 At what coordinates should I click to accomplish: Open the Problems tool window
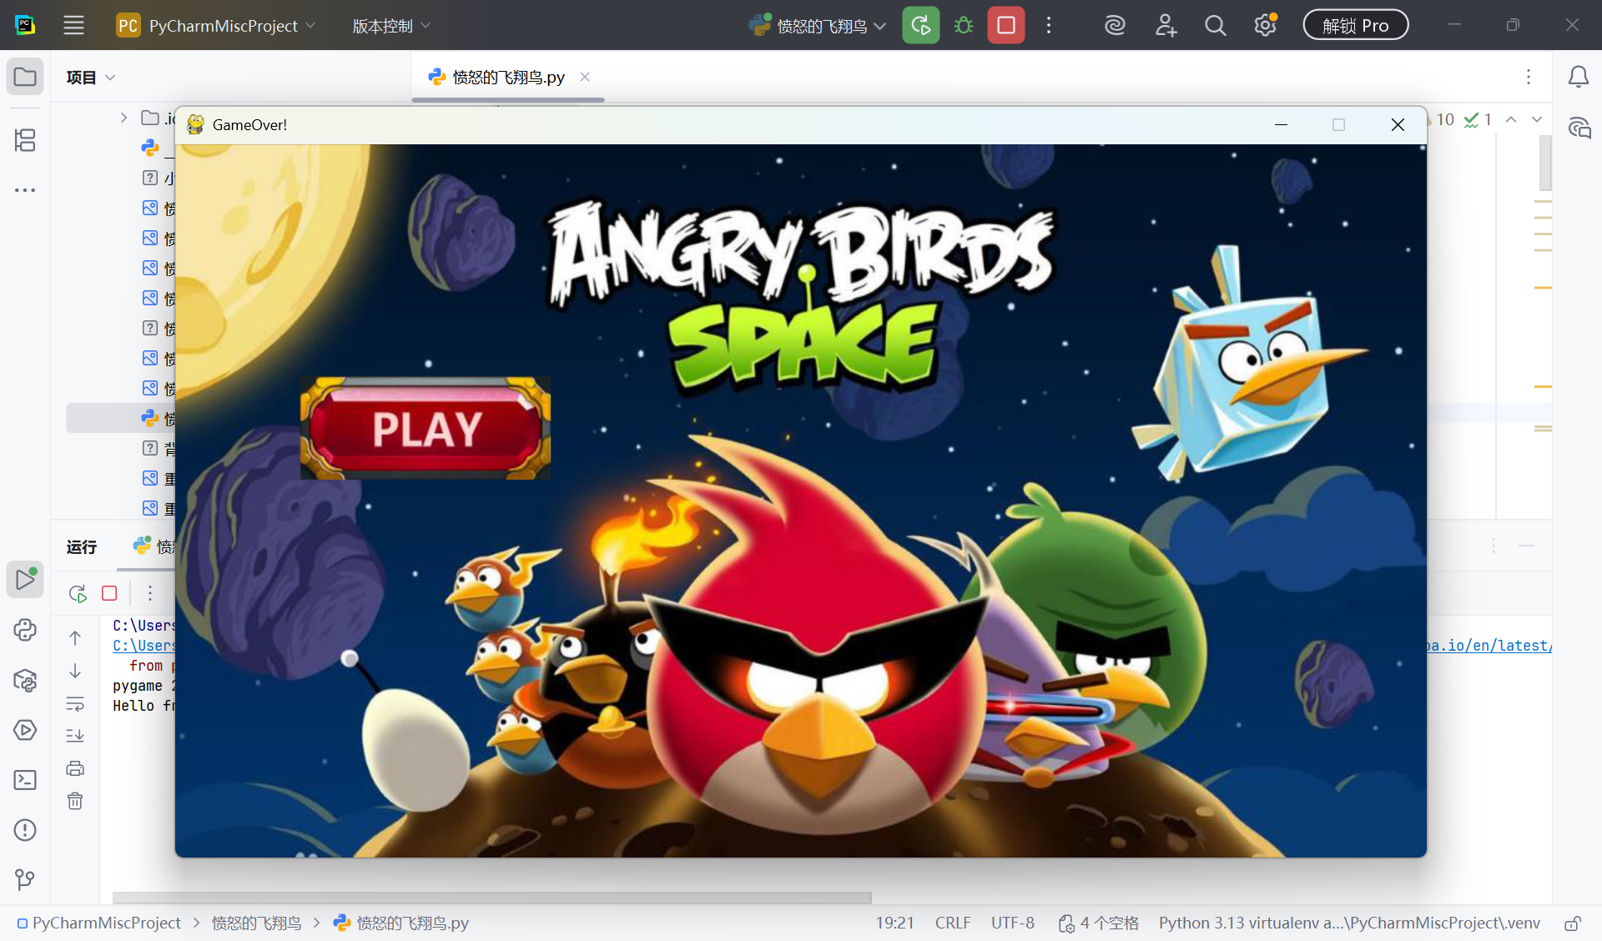coord(25,830)
